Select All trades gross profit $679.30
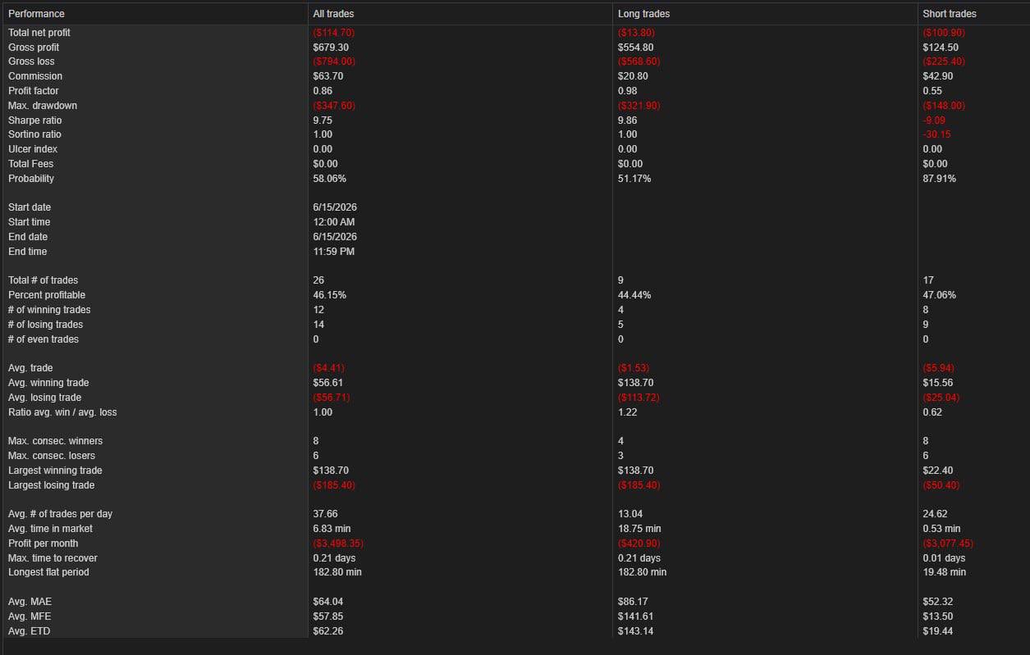1030x655 pixels. [331, 48]
